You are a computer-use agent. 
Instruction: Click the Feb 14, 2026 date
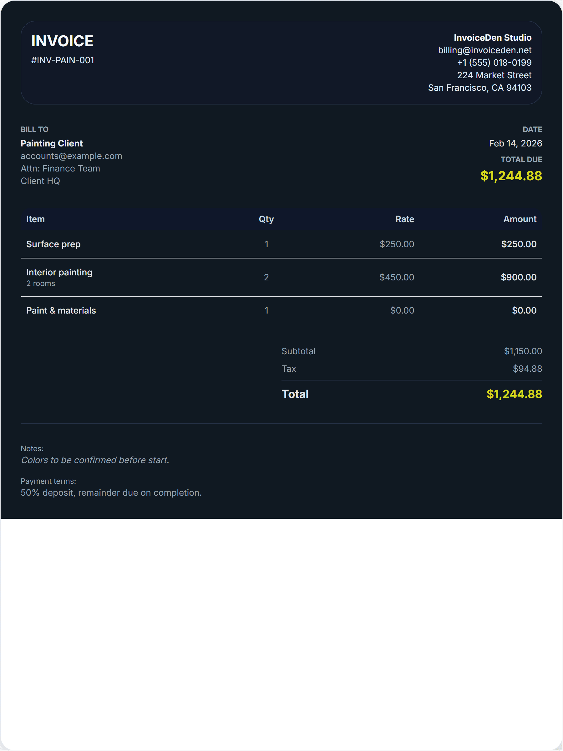click(x=515, y=143)
